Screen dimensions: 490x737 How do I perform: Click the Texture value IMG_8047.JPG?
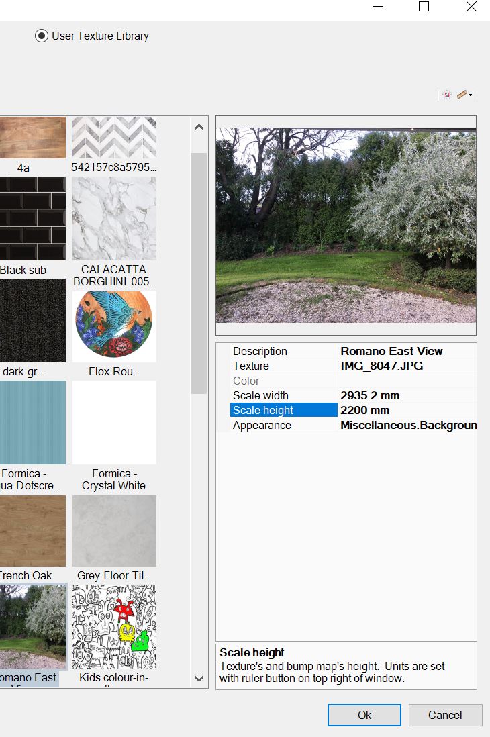[381, 366]
